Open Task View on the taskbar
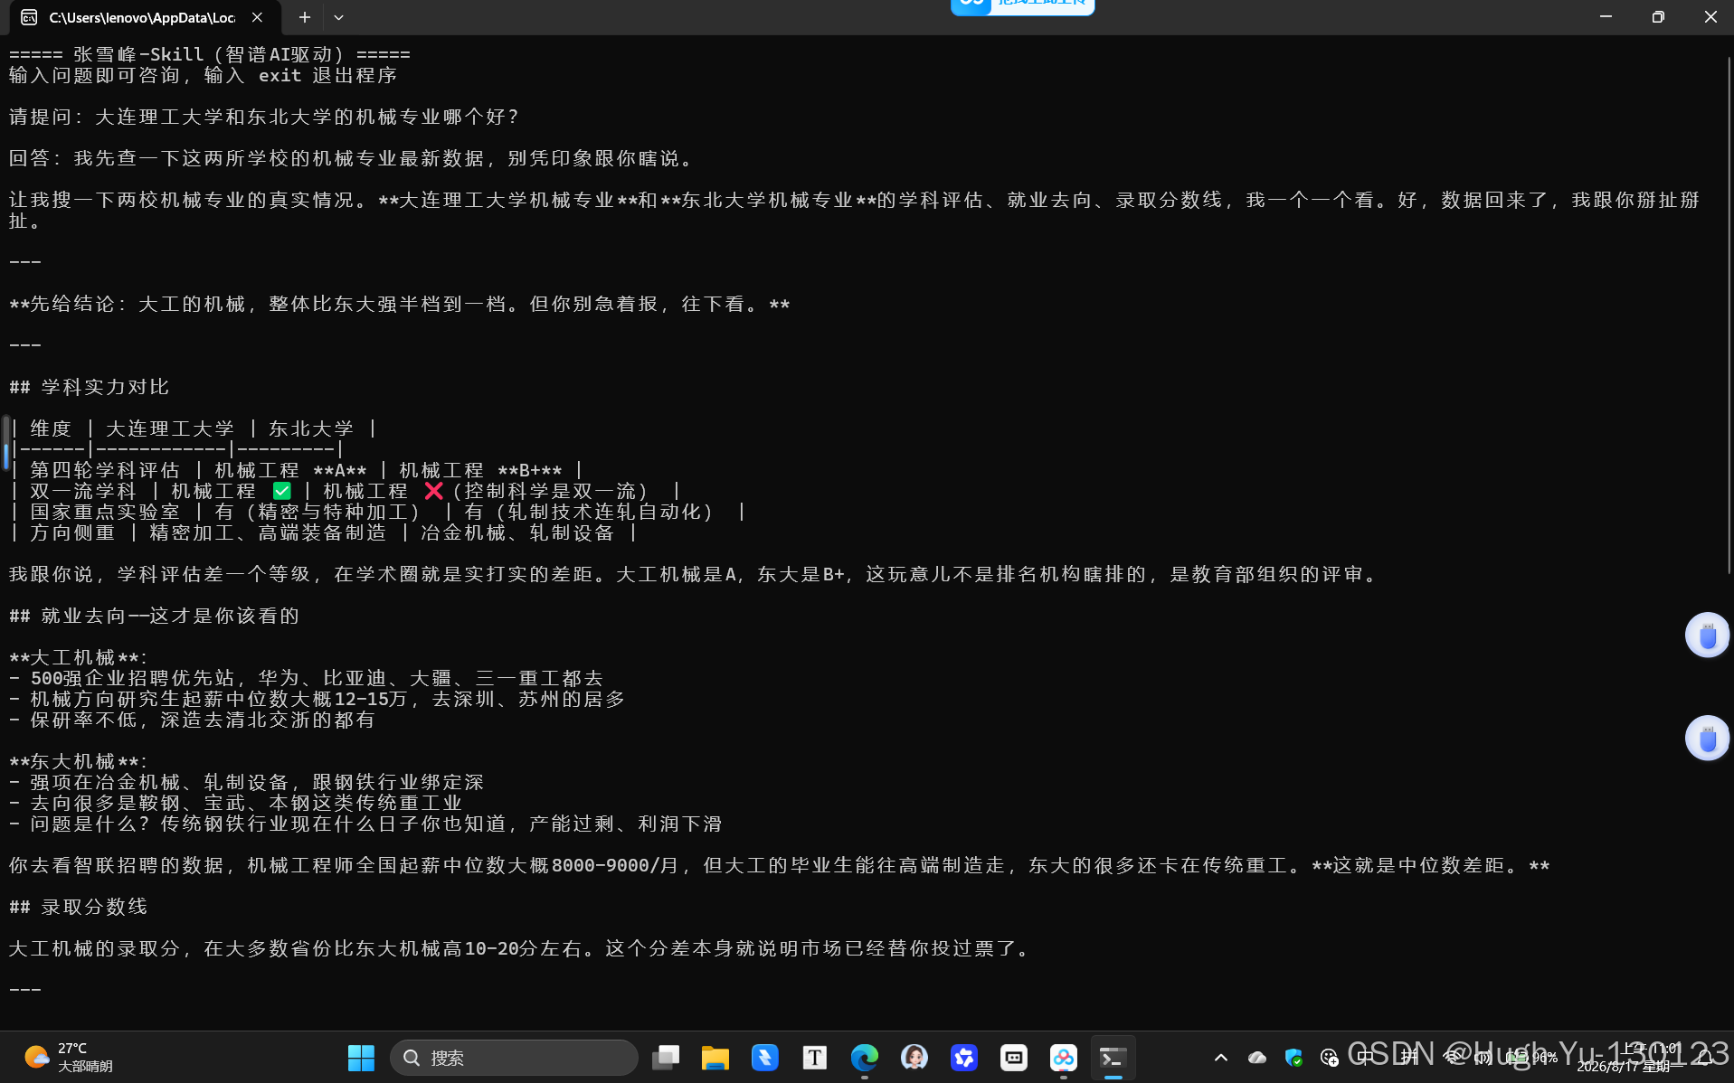The width and height of the screenshot is (1734, 1083). (x=666, y=1058)
